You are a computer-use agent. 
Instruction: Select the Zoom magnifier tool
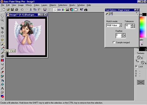coord(2,20)
